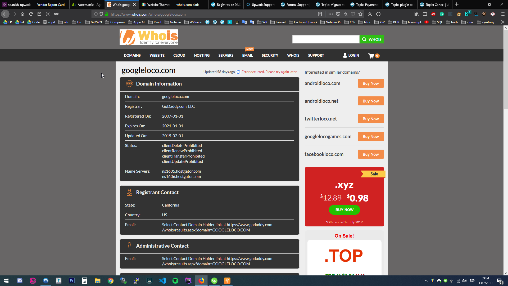Open the Laravel bookmark folder
Screen dimensions: 508x286
(278, 22)
